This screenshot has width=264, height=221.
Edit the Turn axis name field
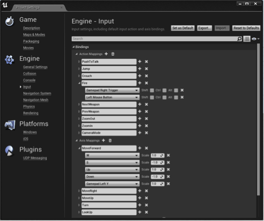click(109, 205)
